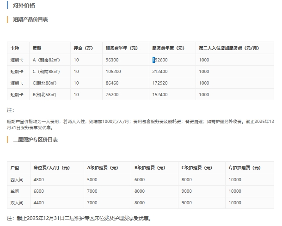282x226 pixels.
Task: Click the 押金（万） column header
Action: tap(83, 48)
